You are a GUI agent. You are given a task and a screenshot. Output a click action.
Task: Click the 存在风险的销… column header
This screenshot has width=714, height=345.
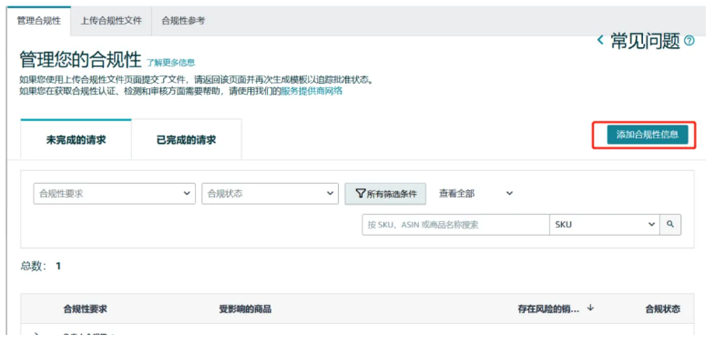click(x=548, y=309)
